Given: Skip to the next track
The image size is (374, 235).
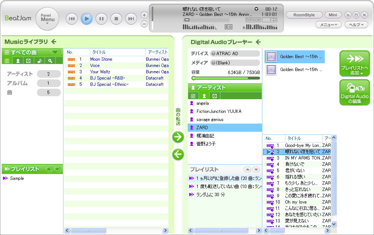Looking at the screenshot, I should point(131,19).
